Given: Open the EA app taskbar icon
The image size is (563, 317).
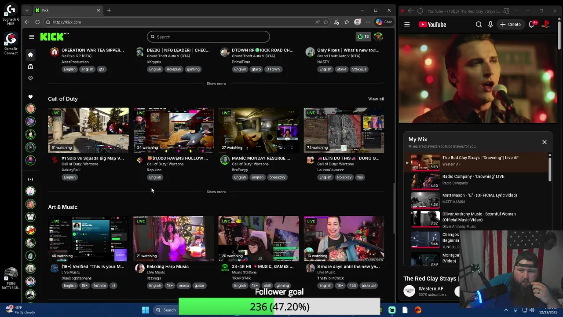Looking at the screenshot, I should click(x=418, y=310).
